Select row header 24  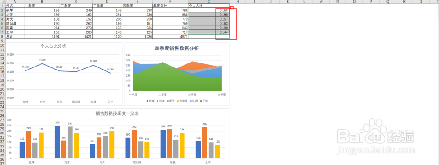(3, 107)
